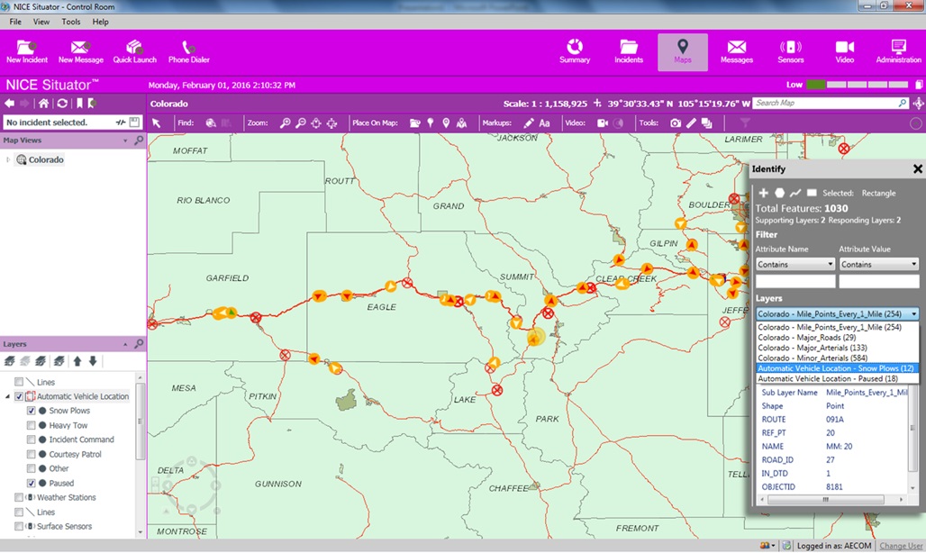Click the Find globe search icon

tap(211, 122)
